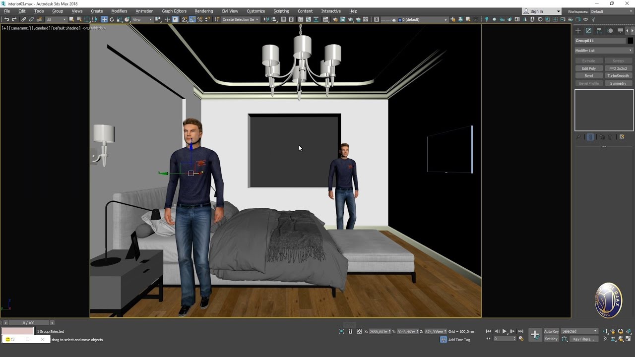Activate the Select and Scale tool

(120, 19)
